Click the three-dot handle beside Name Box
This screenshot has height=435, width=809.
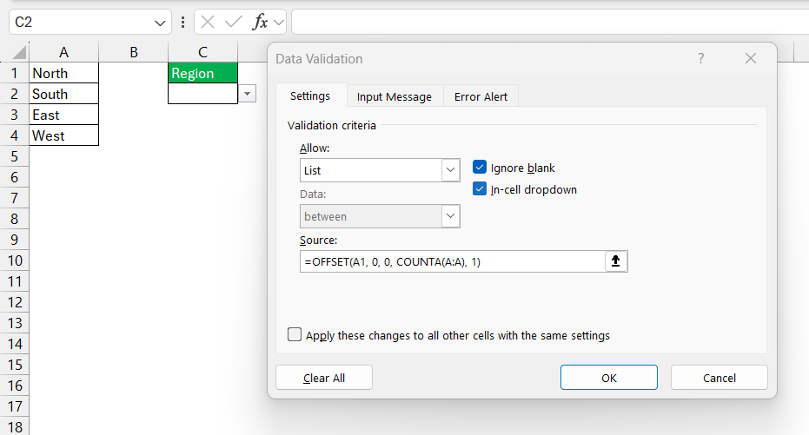click(x=182, y=23)
